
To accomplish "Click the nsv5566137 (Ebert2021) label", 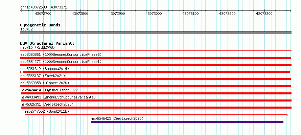I will pos(43,76).
